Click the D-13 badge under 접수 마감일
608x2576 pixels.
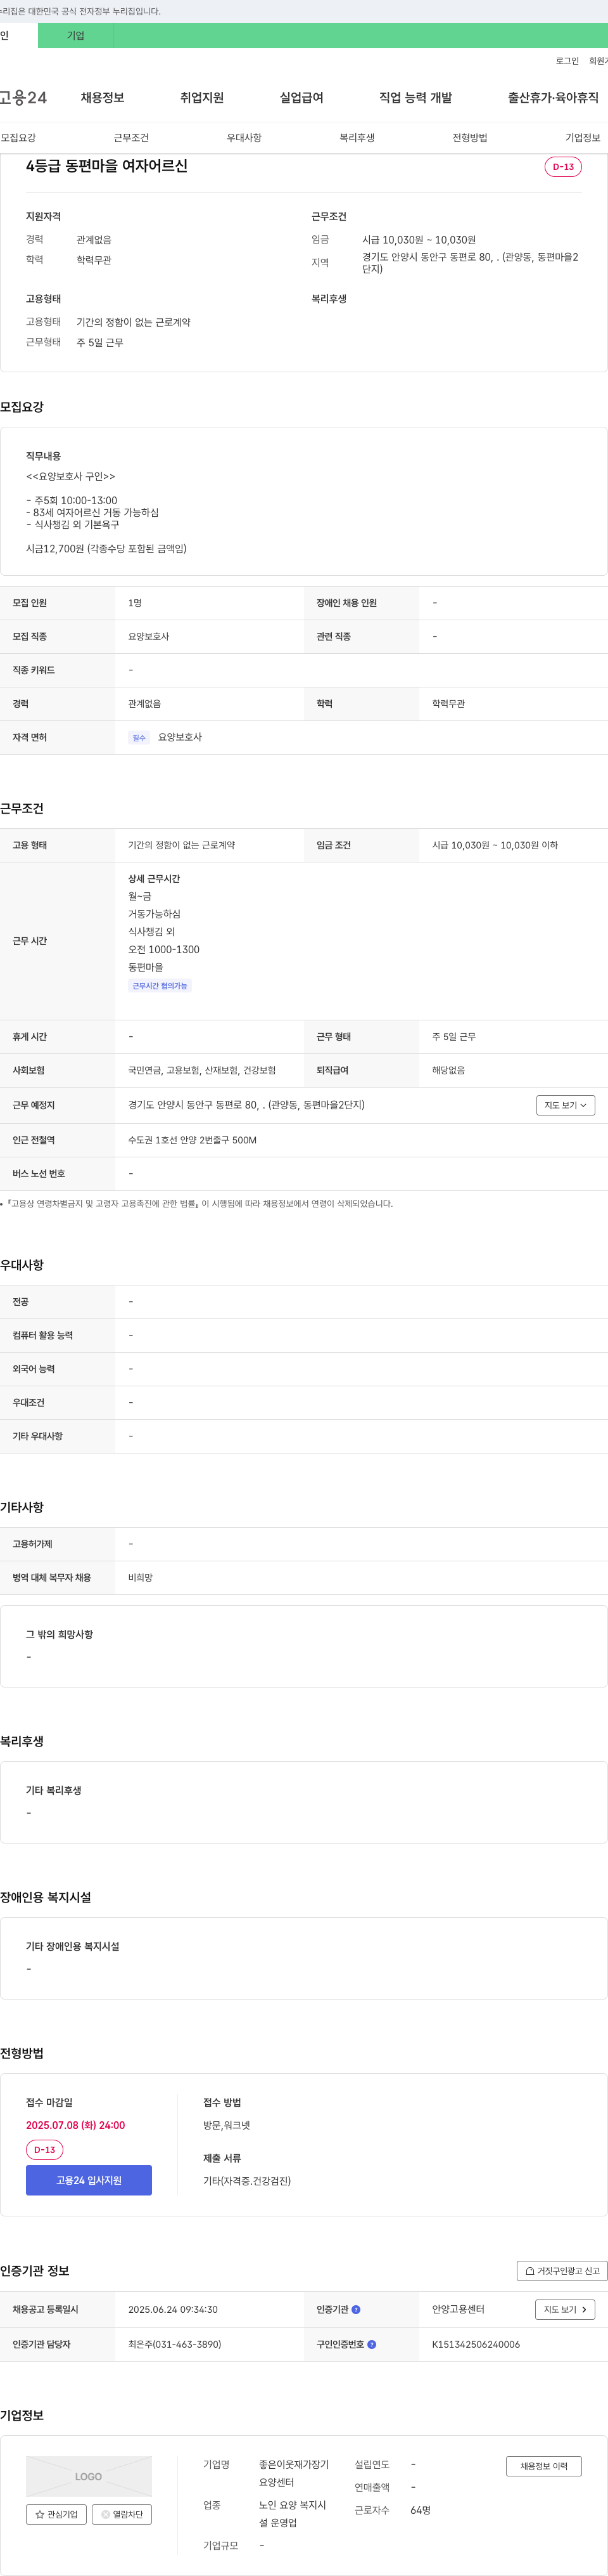45,2149
